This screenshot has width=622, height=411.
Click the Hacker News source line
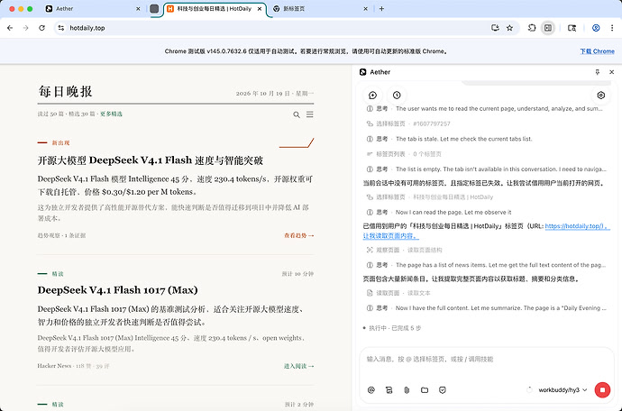point(73,366)
